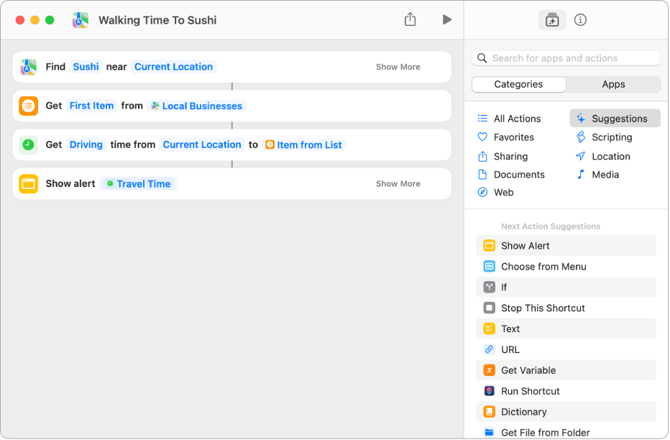This screenshot has height=440, width=670.
Task: Click the Dictionary suggestion icon
Action: point(490,412)
